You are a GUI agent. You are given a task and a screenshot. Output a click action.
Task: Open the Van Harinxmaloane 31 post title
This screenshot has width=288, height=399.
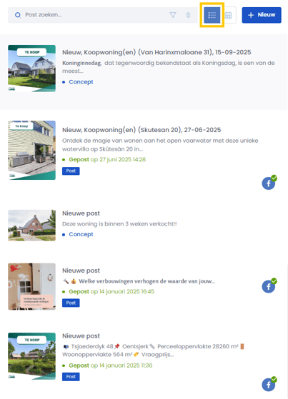coord(157,52)
